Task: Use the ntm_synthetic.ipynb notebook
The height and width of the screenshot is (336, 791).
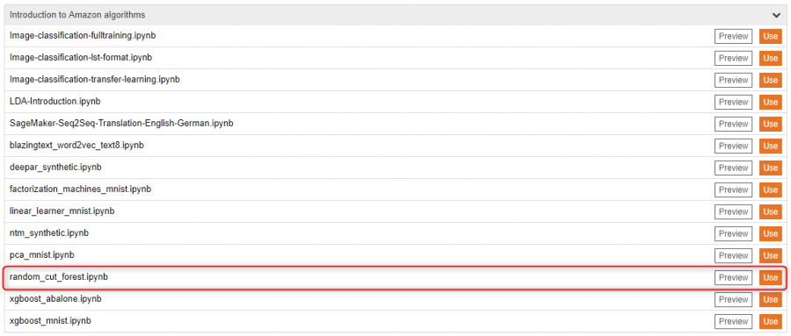Action: [x=770, y=233]
